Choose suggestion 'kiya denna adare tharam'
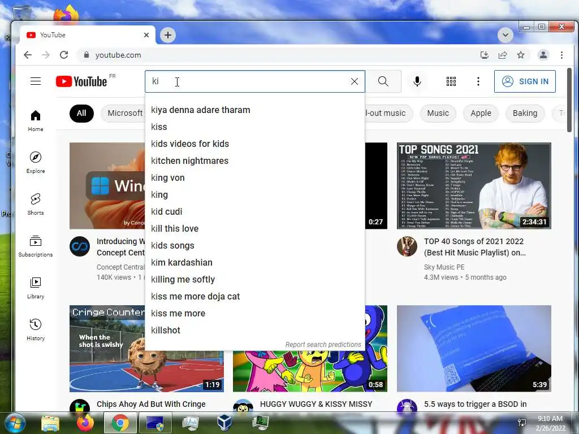 [x=255, y=110]
